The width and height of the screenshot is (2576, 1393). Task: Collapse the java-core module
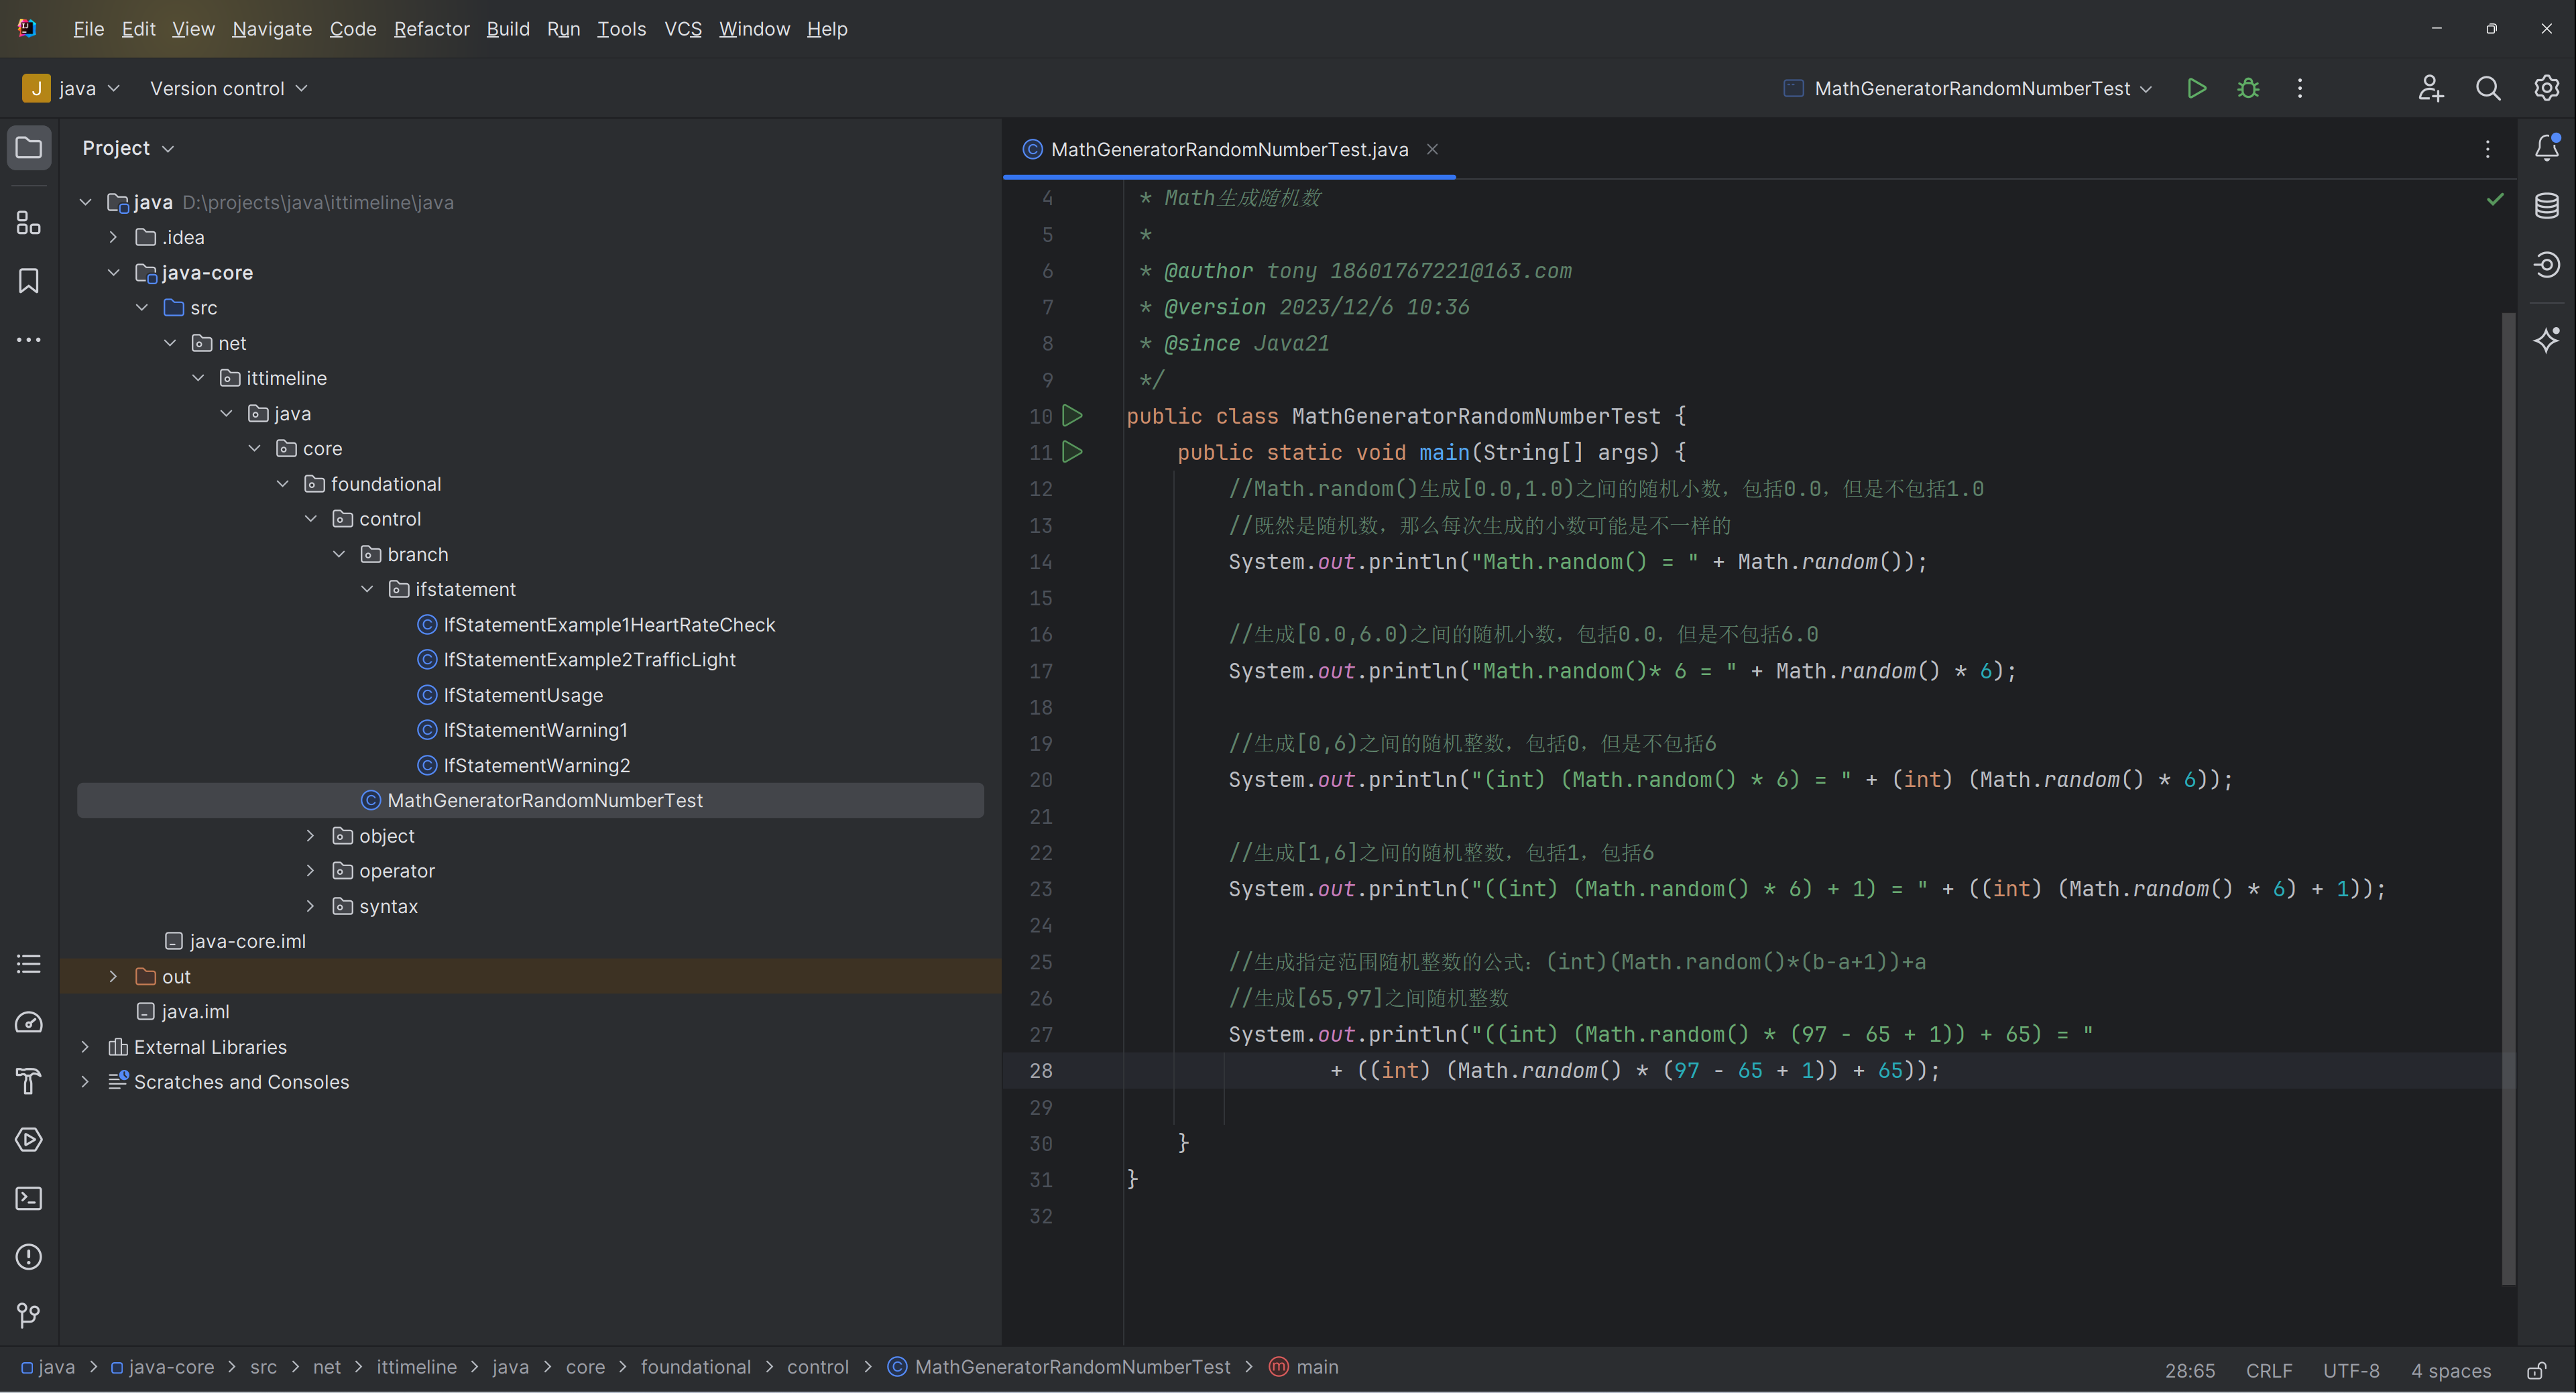tap(113, 272)
